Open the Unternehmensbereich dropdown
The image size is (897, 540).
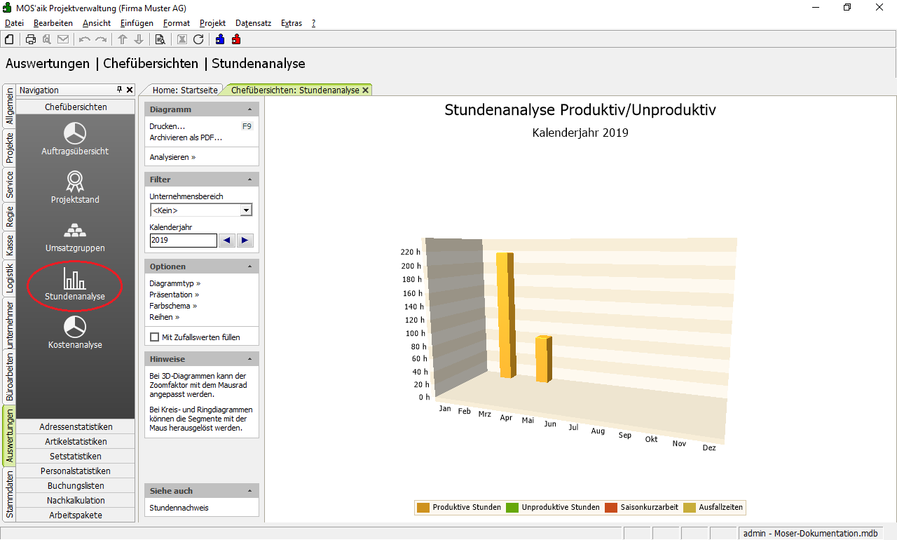(x=246, y=210)
